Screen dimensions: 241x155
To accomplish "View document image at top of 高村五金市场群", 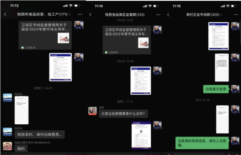I will coord(218,36).
